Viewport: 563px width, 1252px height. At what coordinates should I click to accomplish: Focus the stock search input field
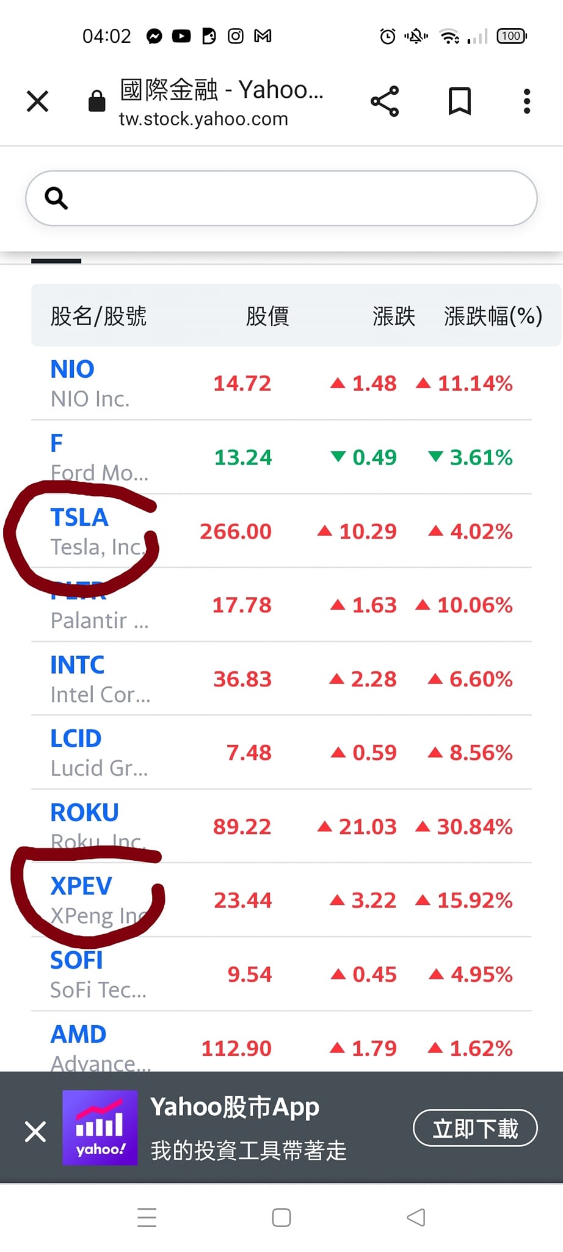coord(293,198)
